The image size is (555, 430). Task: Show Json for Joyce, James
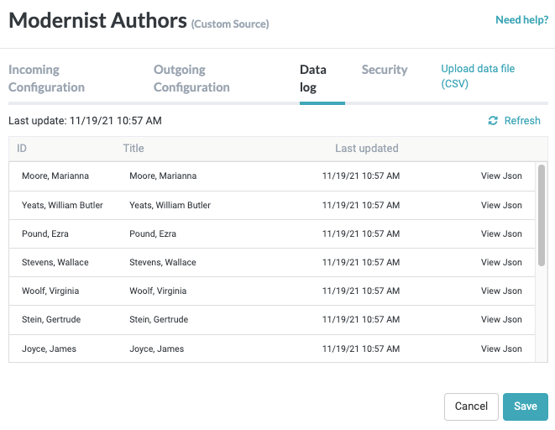tap(501, 349)
